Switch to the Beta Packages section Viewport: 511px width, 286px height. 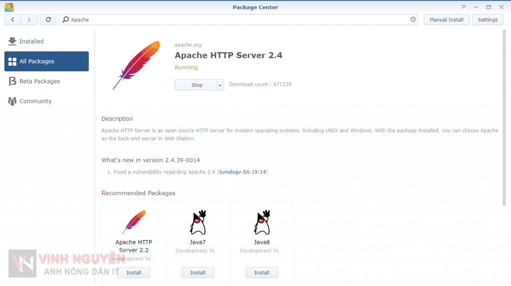click(39, 81)
